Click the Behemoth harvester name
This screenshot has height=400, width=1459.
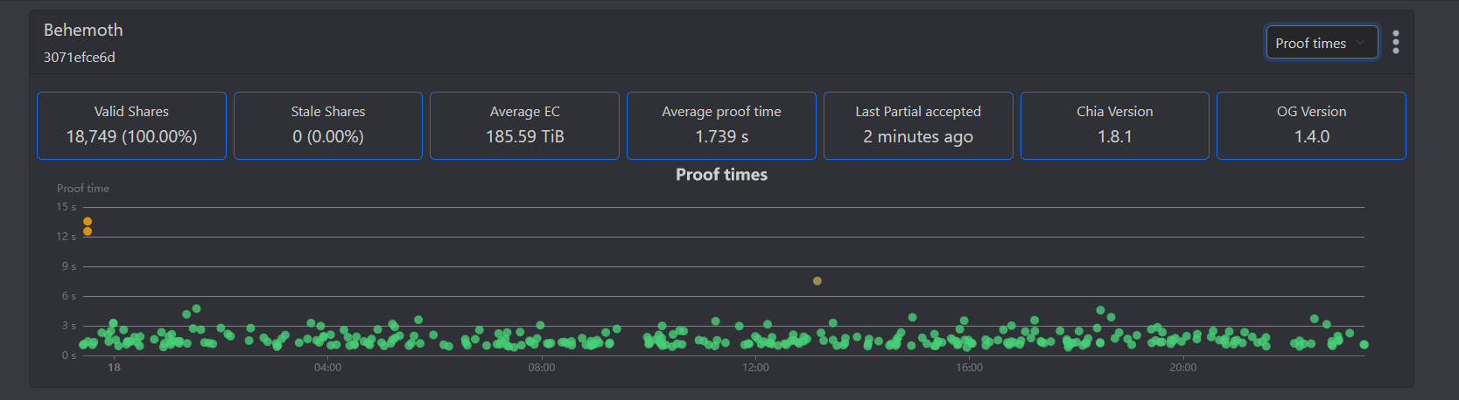pos(83,30)
